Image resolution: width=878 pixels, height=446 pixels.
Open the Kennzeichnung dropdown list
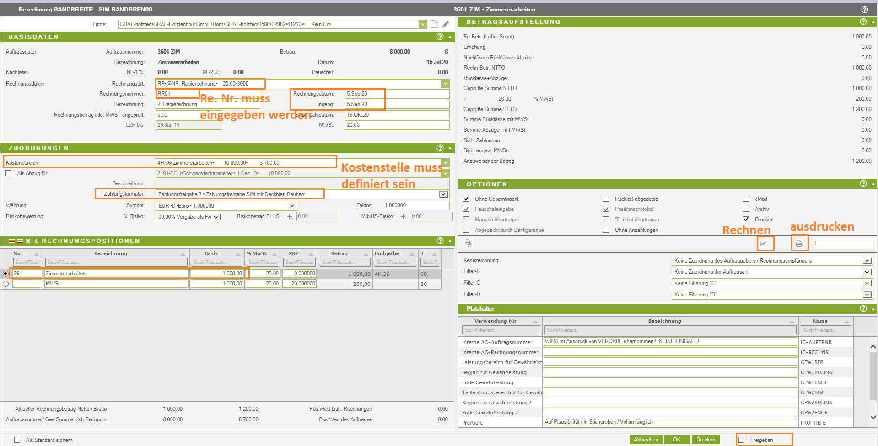coord(867,261)
